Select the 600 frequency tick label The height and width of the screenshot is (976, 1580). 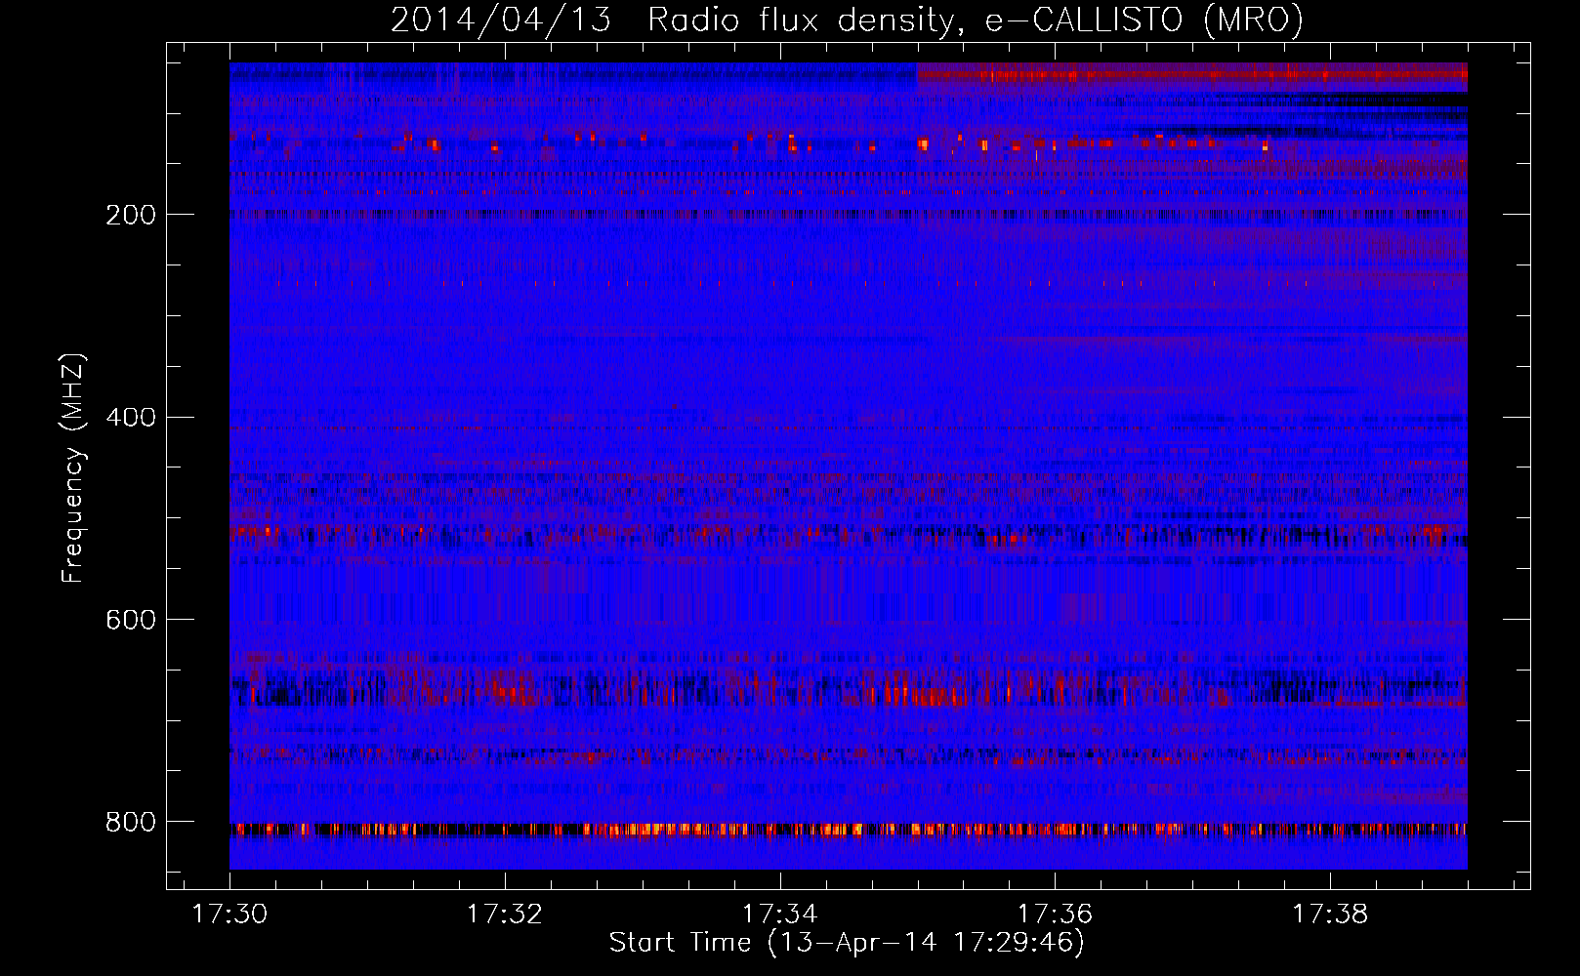click(130, 621)
